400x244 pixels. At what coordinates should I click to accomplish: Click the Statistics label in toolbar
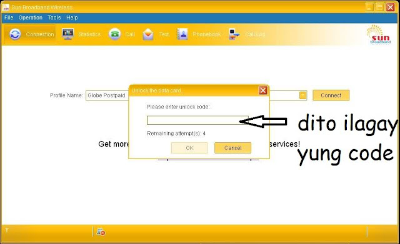tap(89, 34)
